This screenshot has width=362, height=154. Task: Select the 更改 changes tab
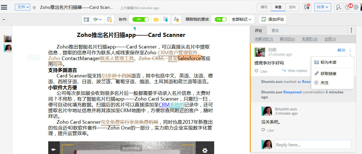coord(275,31)
